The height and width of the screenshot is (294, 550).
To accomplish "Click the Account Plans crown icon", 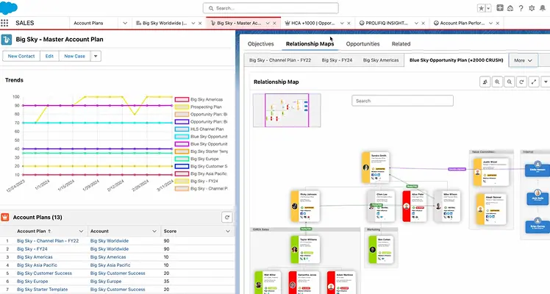I will [5, 218].
